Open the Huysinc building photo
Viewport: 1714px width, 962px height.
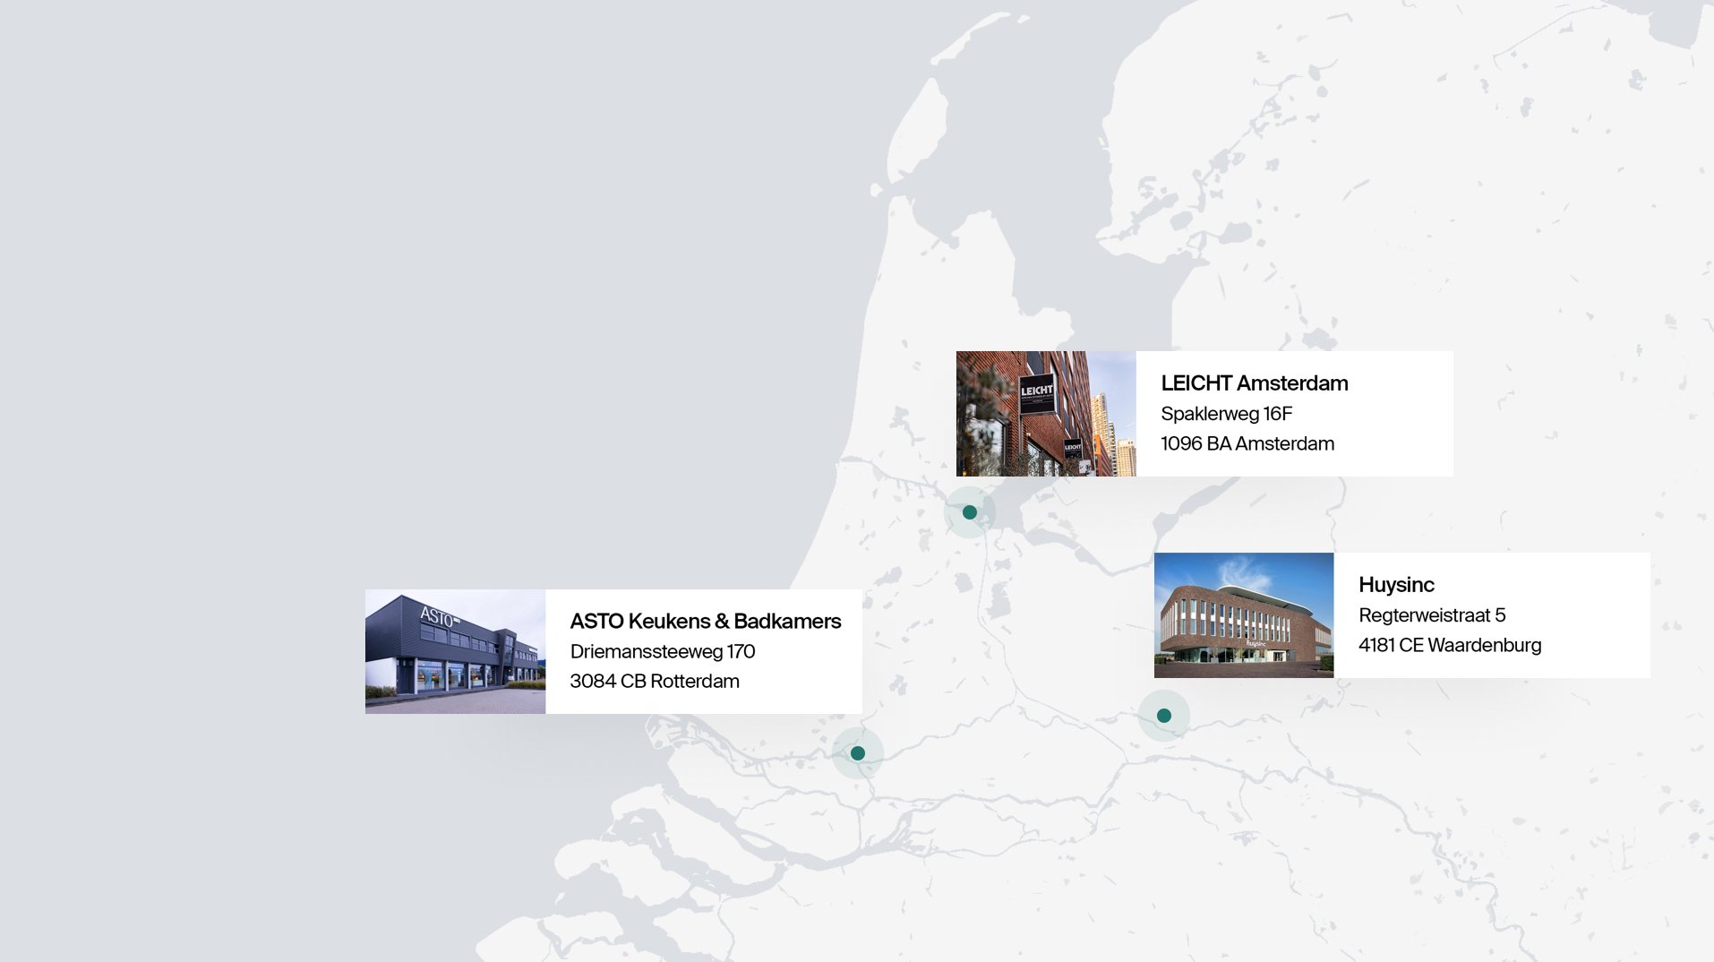1244,615
